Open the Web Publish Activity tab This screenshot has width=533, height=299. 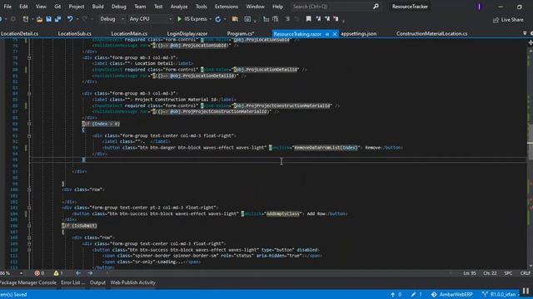(x=133, y=282)
